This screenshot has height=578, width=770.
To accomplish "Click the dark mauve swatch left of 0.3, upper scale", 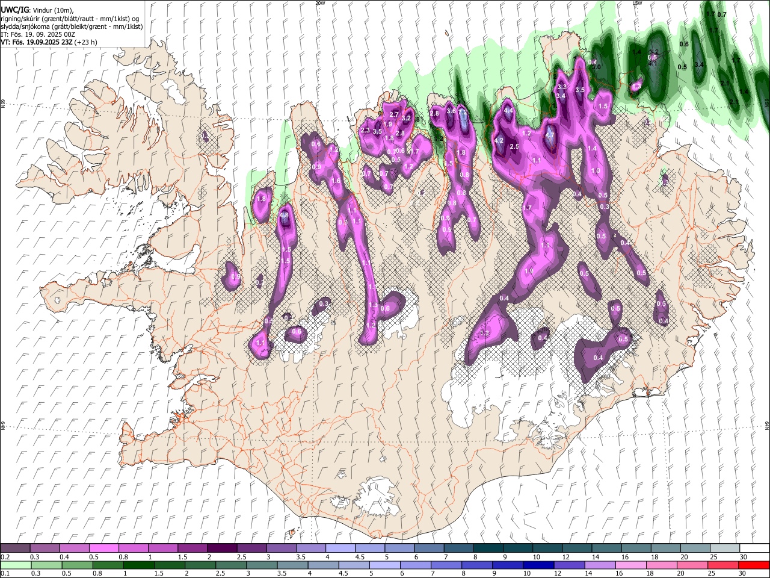I will [15, 548].
